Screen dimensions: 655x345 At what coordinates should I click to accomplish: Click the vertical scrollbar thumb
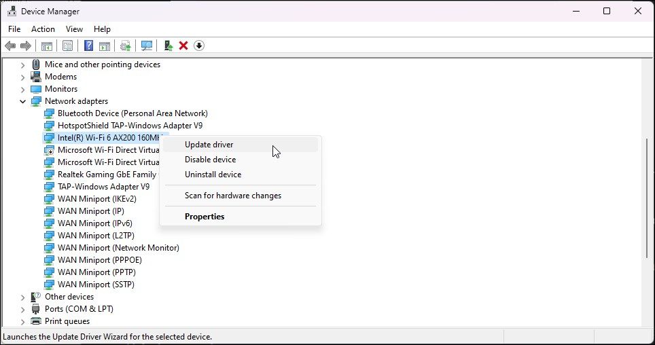647,199
